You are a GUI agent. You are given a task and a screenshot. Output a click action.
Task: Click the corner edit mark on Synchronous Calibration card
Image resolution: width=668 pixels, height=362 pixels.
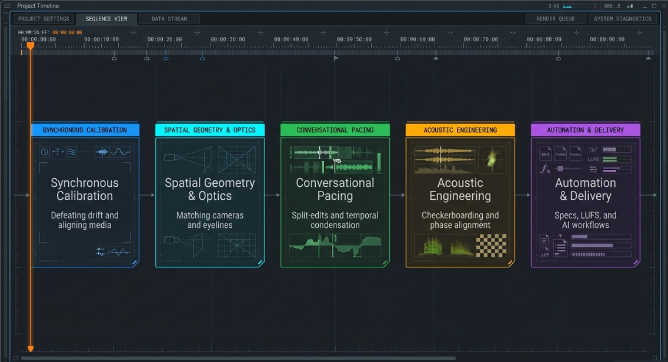pyautogui.click(x=135, y=262)
